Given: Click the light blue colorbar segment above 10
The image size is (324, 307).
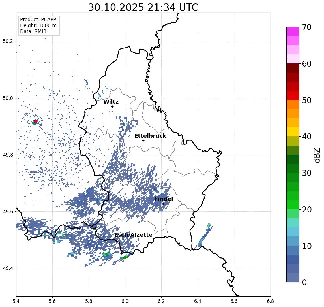Looking at the screenshot, I should (x=293, y=241).
